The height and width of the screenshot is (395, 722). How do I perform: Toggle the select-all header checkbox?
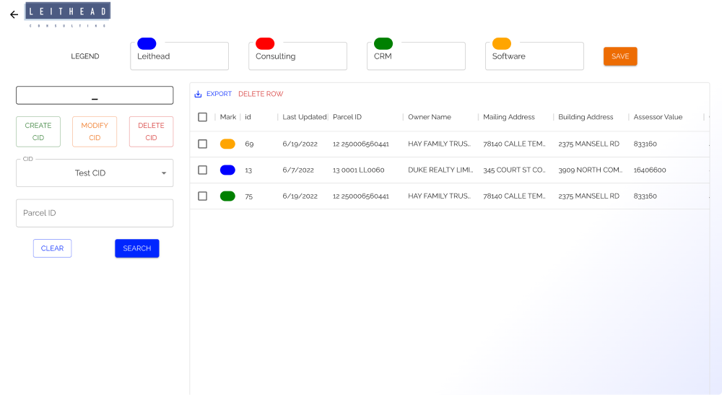tap(203, 117)
